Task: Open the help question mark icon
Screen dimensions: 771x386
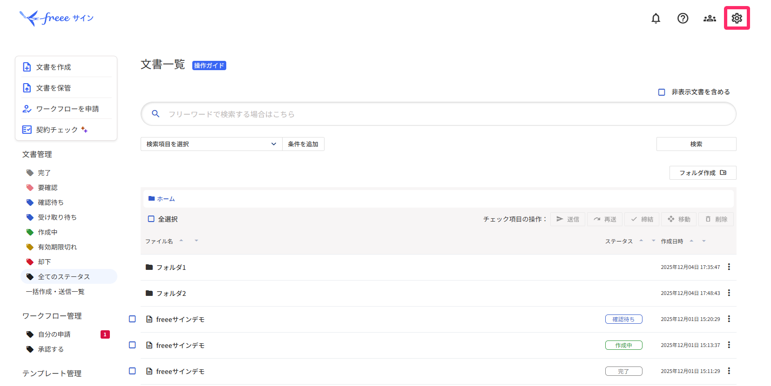Action: 683,18
